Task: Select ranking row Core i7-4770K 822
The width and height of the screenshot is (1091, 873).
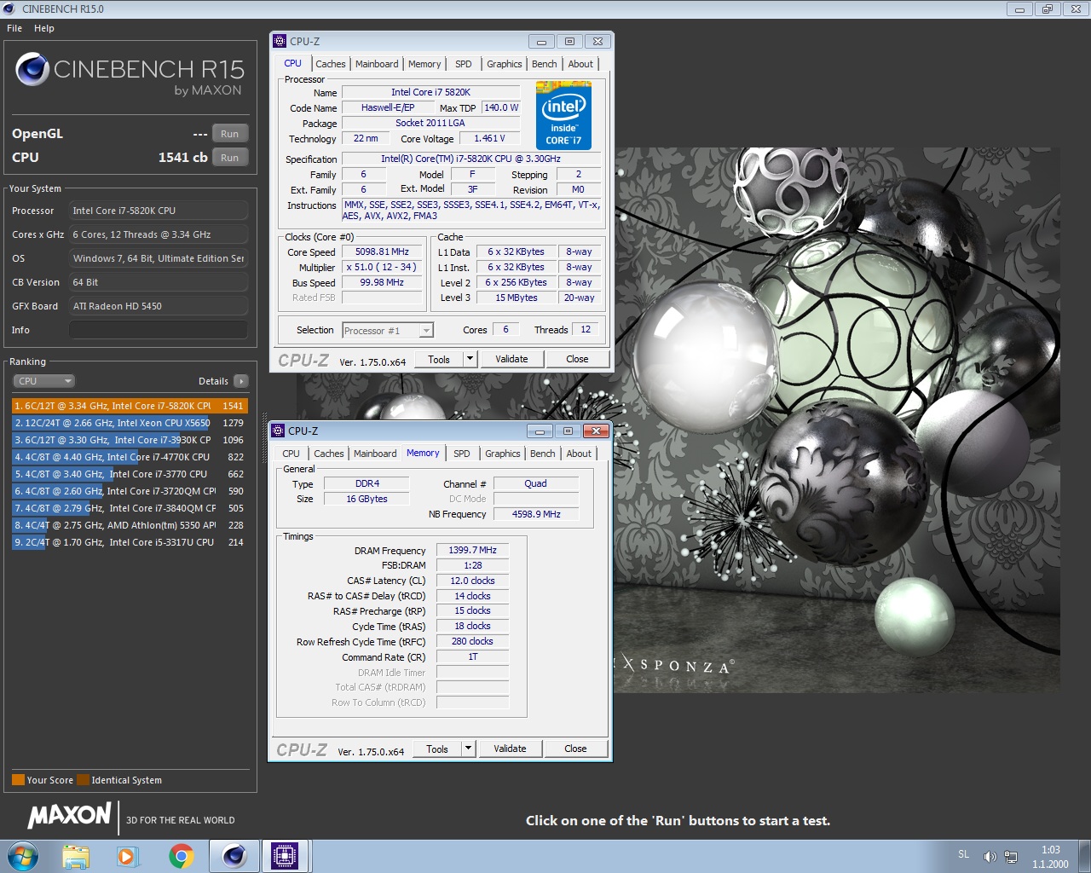Action: tap(130, 457)
